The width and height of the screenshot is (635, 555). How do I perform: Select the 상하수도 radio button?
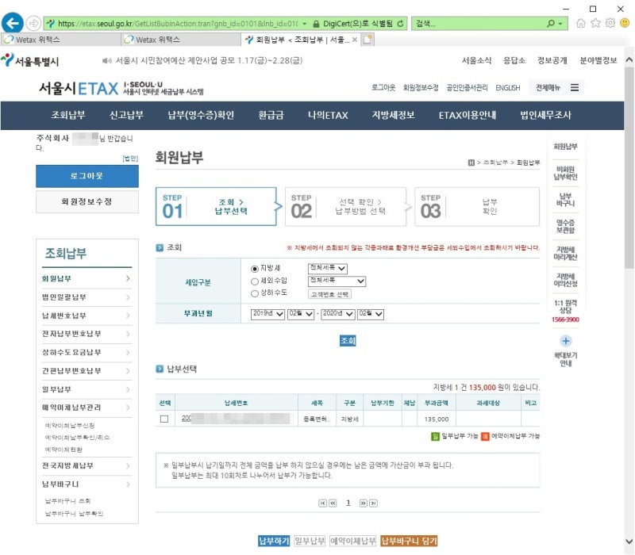coord(254,293)
